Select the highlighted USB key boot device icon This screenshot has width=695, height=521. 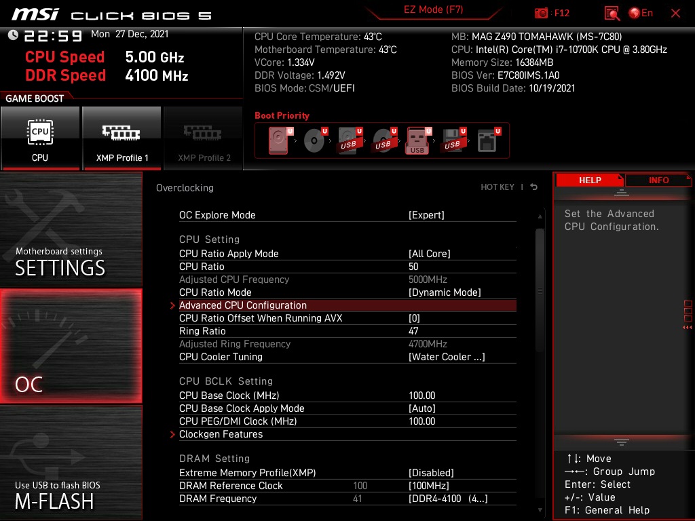coord(418,140)
